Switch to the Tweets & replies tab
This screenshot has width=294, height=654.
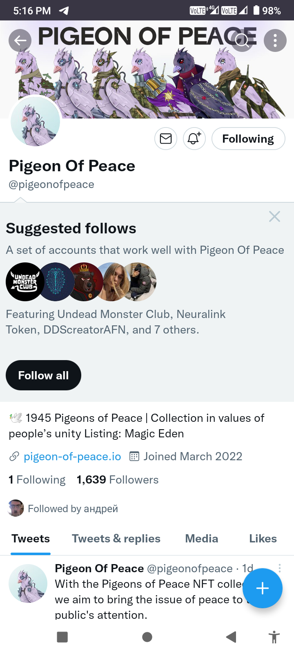(x=116, y=539)
